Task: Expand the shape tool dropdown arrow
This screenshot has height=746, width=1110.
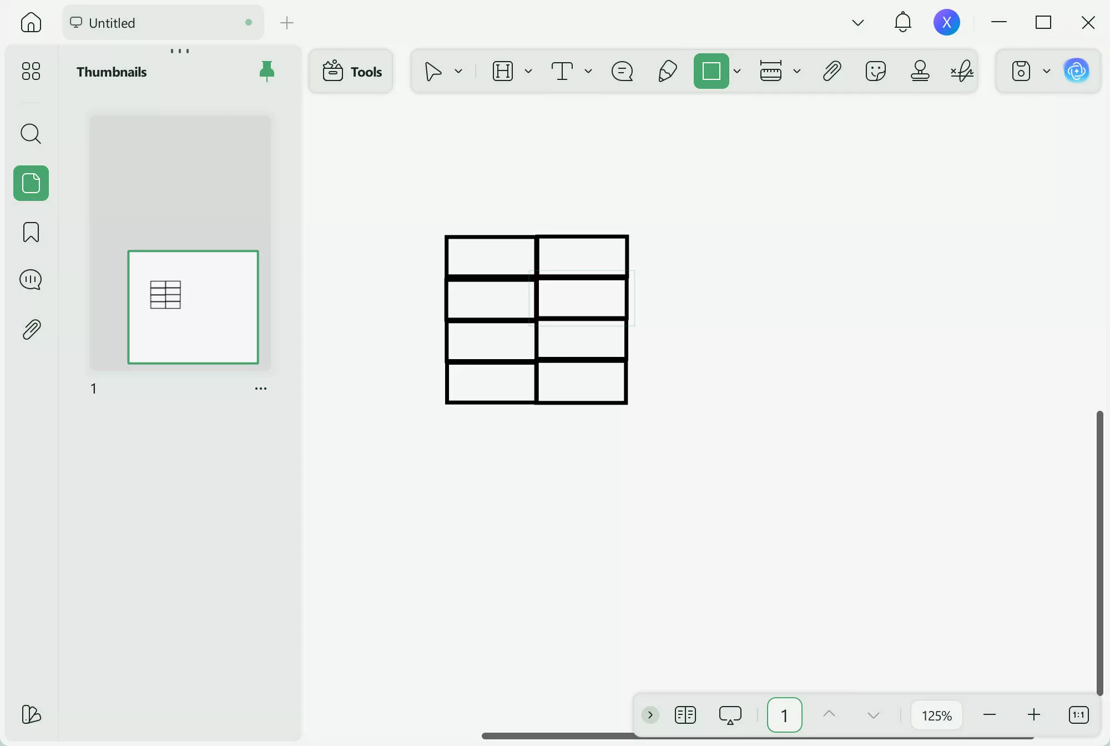Action: (737, 71)
